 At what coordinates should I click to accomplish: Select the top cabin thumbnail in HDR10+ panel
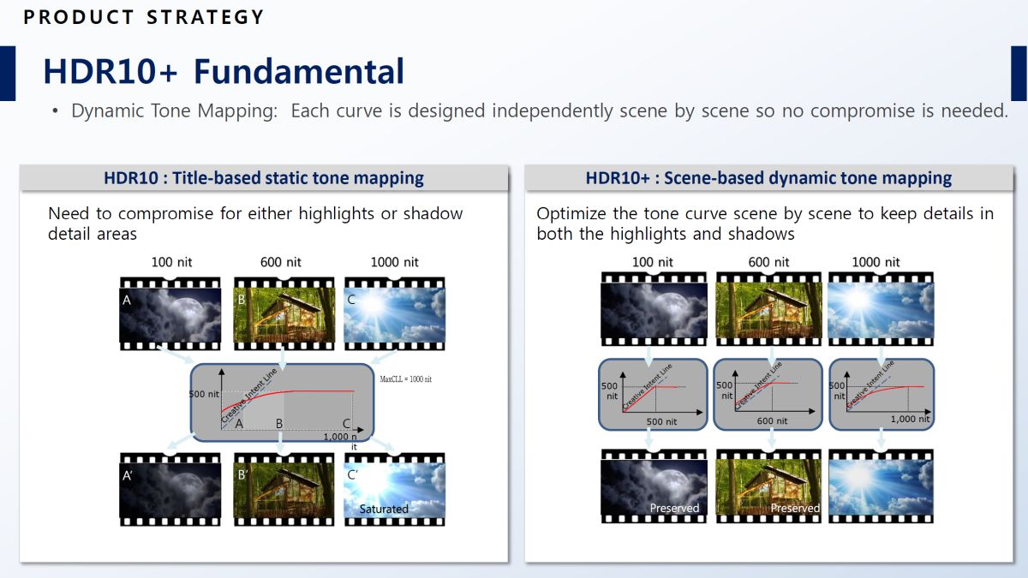point(768,313)
